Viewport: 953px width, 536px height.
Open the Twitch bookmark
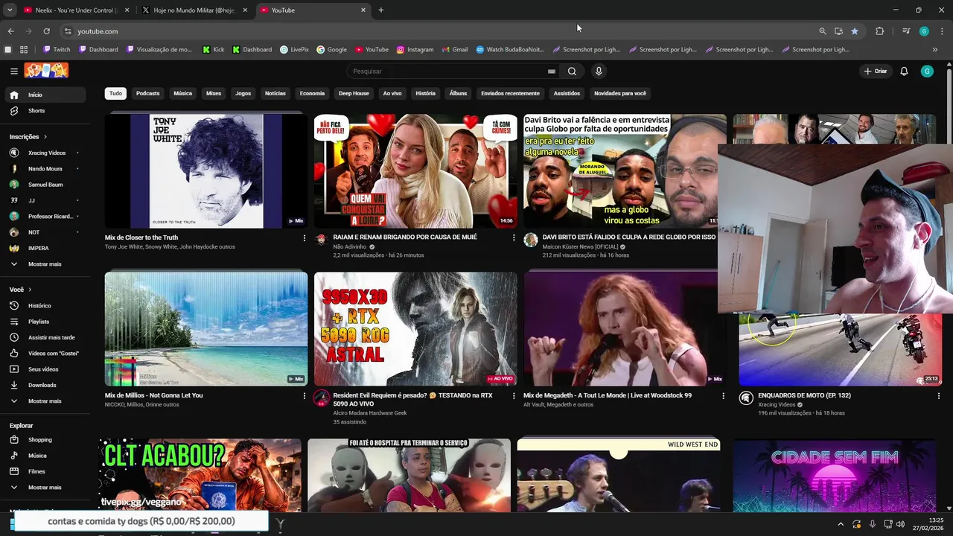click(57, 50)
